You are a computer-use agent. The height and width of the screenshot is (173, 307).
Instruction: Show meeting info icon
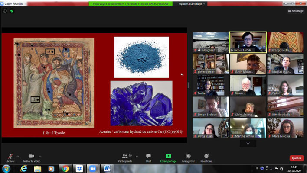(5, 11)
